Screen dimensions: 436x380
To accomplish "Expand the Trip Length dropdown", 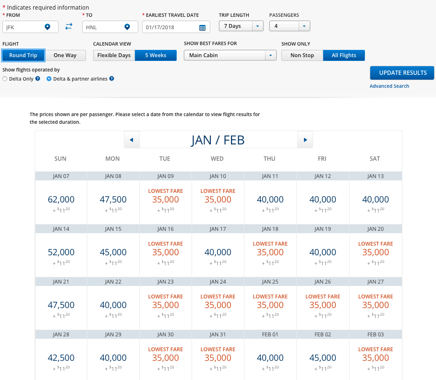I will pos(241,26).
